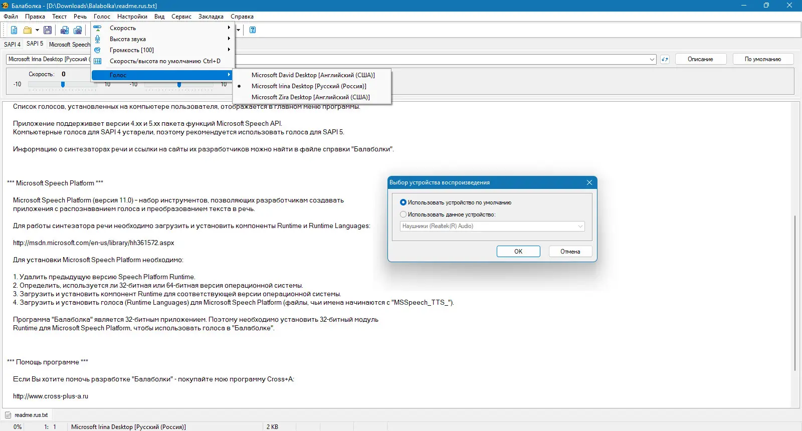Screen dimensions: 802x431
Task: Open the 'Сервис' menu
Action: 181,17
